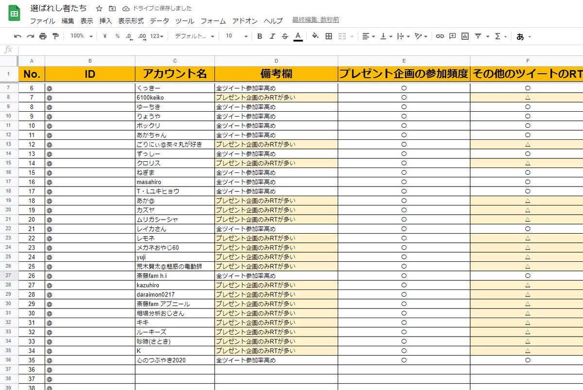Select the cell 心のつぶやき2020

coord(175,360)
